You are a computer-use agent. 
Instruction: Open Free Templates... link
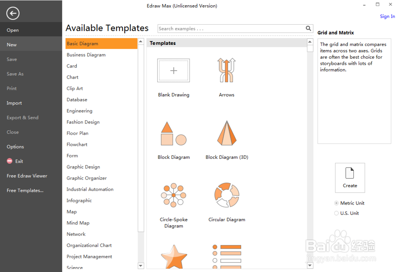(x=25, y=191)
